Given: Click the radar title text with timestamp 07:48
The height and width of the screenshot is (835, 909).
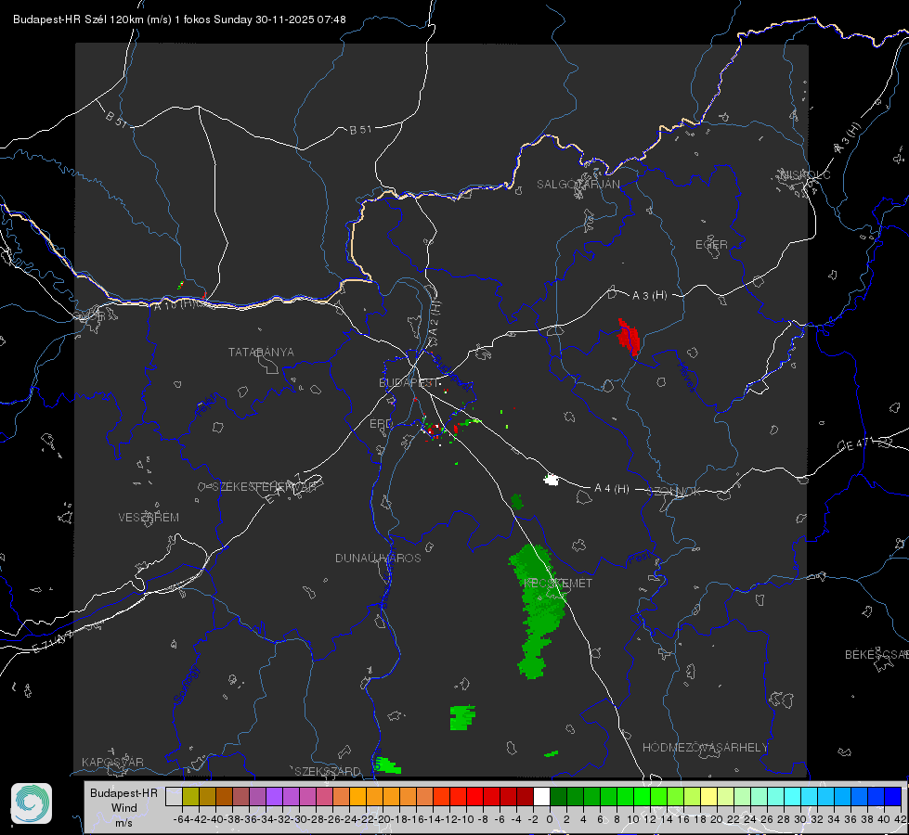Looking at the screenshot, I should (x=180, y=19).
